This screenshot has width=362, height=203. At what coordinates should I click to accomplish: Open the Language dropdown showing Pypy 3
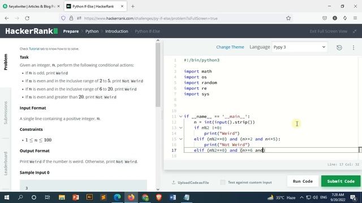[299, 47]
